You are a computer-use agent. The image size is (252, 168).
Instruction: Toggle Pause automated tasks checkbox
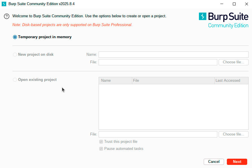point(101,149)
